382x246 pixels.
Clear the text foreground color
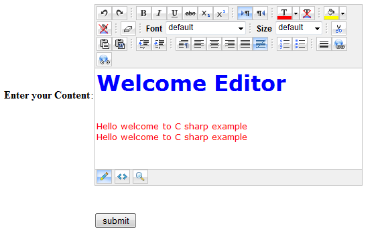point(307,13)
